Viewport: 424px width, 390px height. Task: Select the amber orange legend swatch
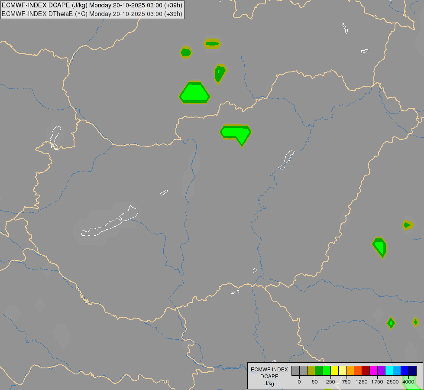click(350, 370)
